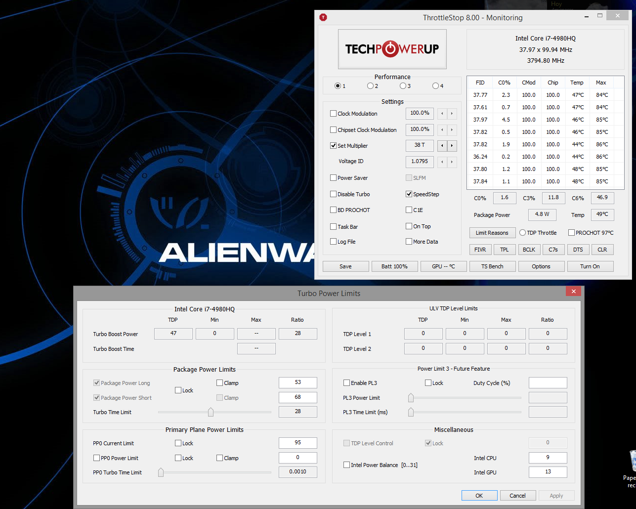
Task: Click the PL3 Time Limit slider handle
Action: click(411, 412)
